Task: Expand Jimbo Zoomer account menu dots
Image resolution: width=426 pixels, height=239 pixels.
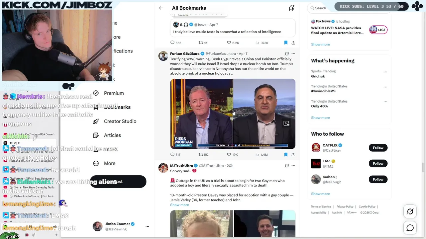Action: point(147,226)
